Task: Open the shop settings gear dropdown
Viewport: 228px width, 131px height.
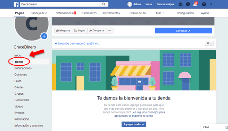Action: pyautogui.click(x=209, y=43)
